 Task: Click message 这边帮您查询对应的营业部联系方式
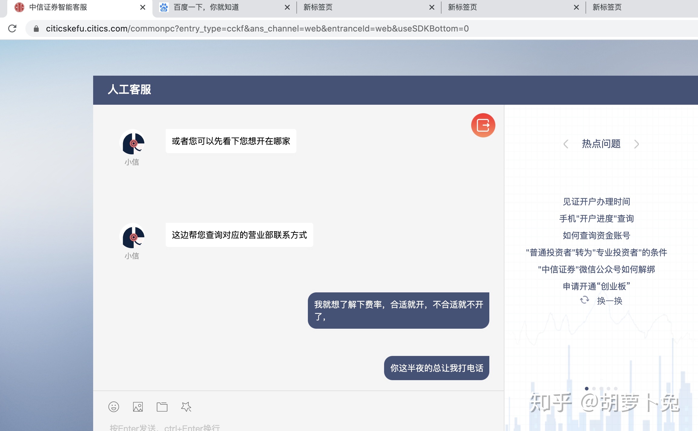point(239,235)
